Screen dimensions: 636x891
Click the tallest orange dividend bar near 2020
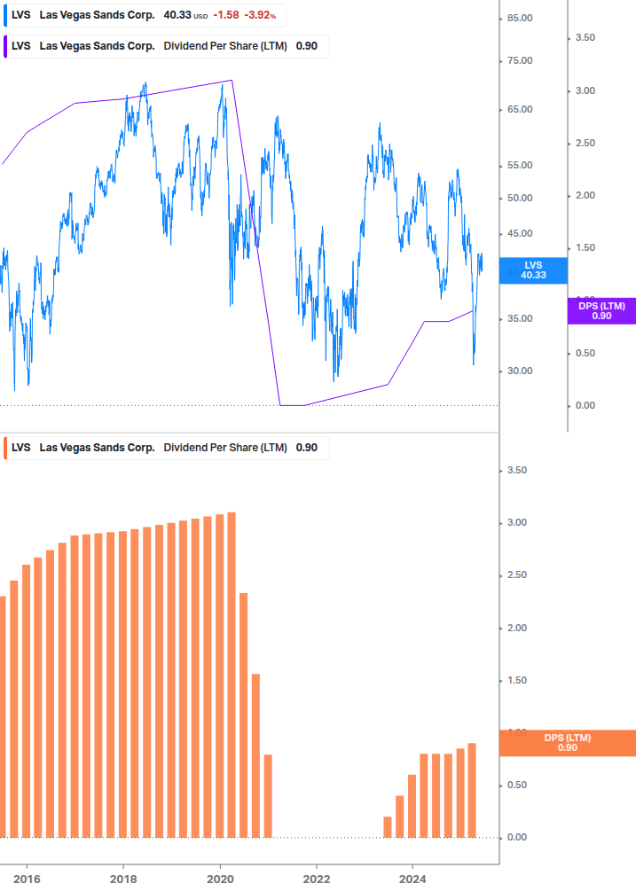point(232,675)
